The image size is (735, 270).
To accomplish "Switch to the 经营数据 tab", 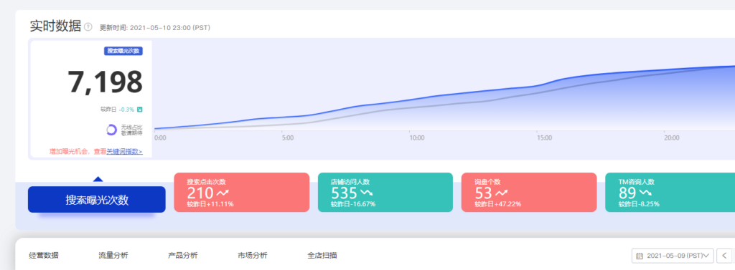I will tap(44, 256).
